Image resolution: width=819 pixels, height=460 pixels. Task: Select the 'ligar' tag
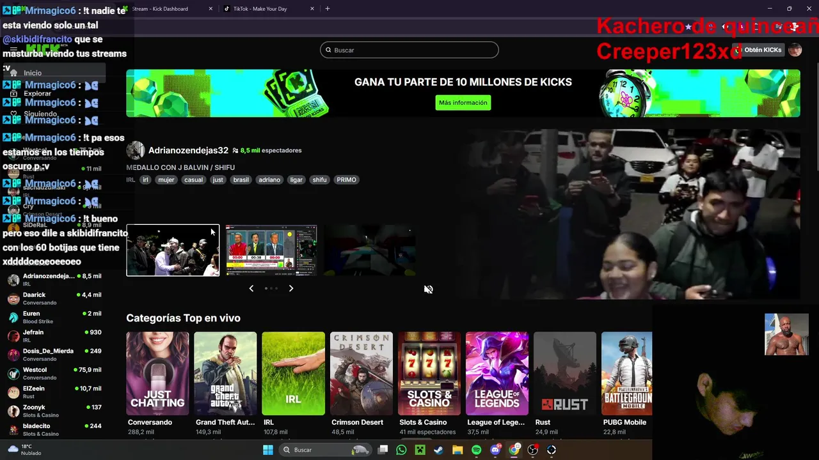(x=296, y=180)
